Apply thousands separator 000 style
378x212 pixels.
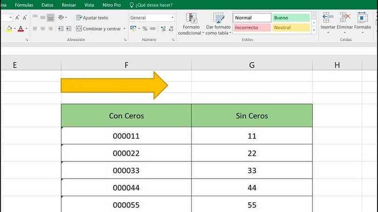click(x=152, y=29)
